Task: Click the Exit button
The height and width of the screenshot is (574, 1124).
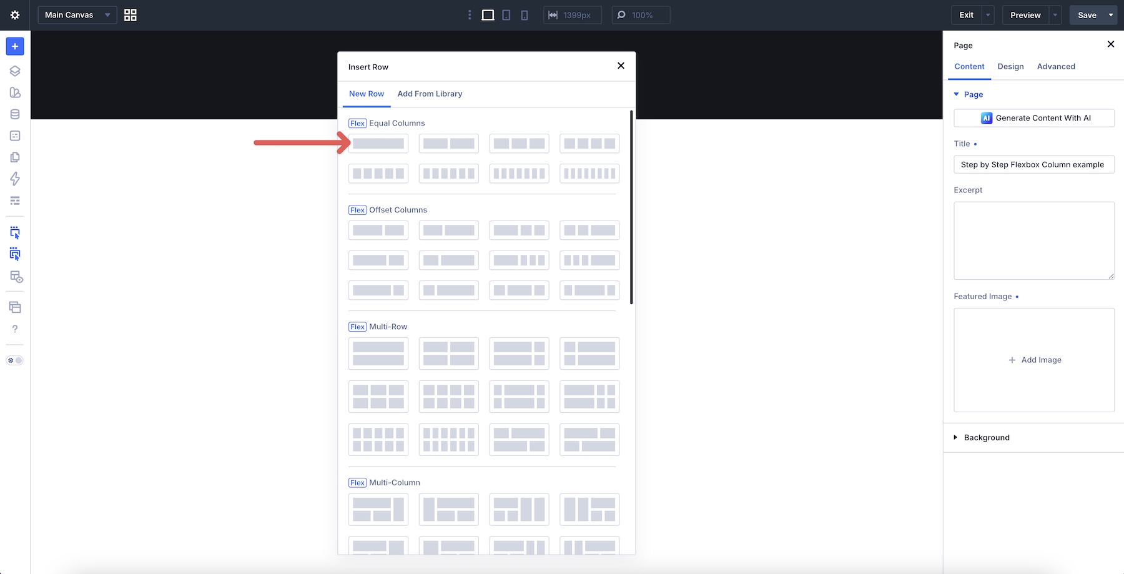Action: pos(967,15)
